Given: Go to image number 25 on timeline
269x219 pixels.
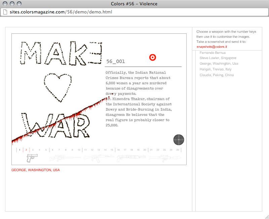Looking at the screenshot, I should (x=178, y=150).
